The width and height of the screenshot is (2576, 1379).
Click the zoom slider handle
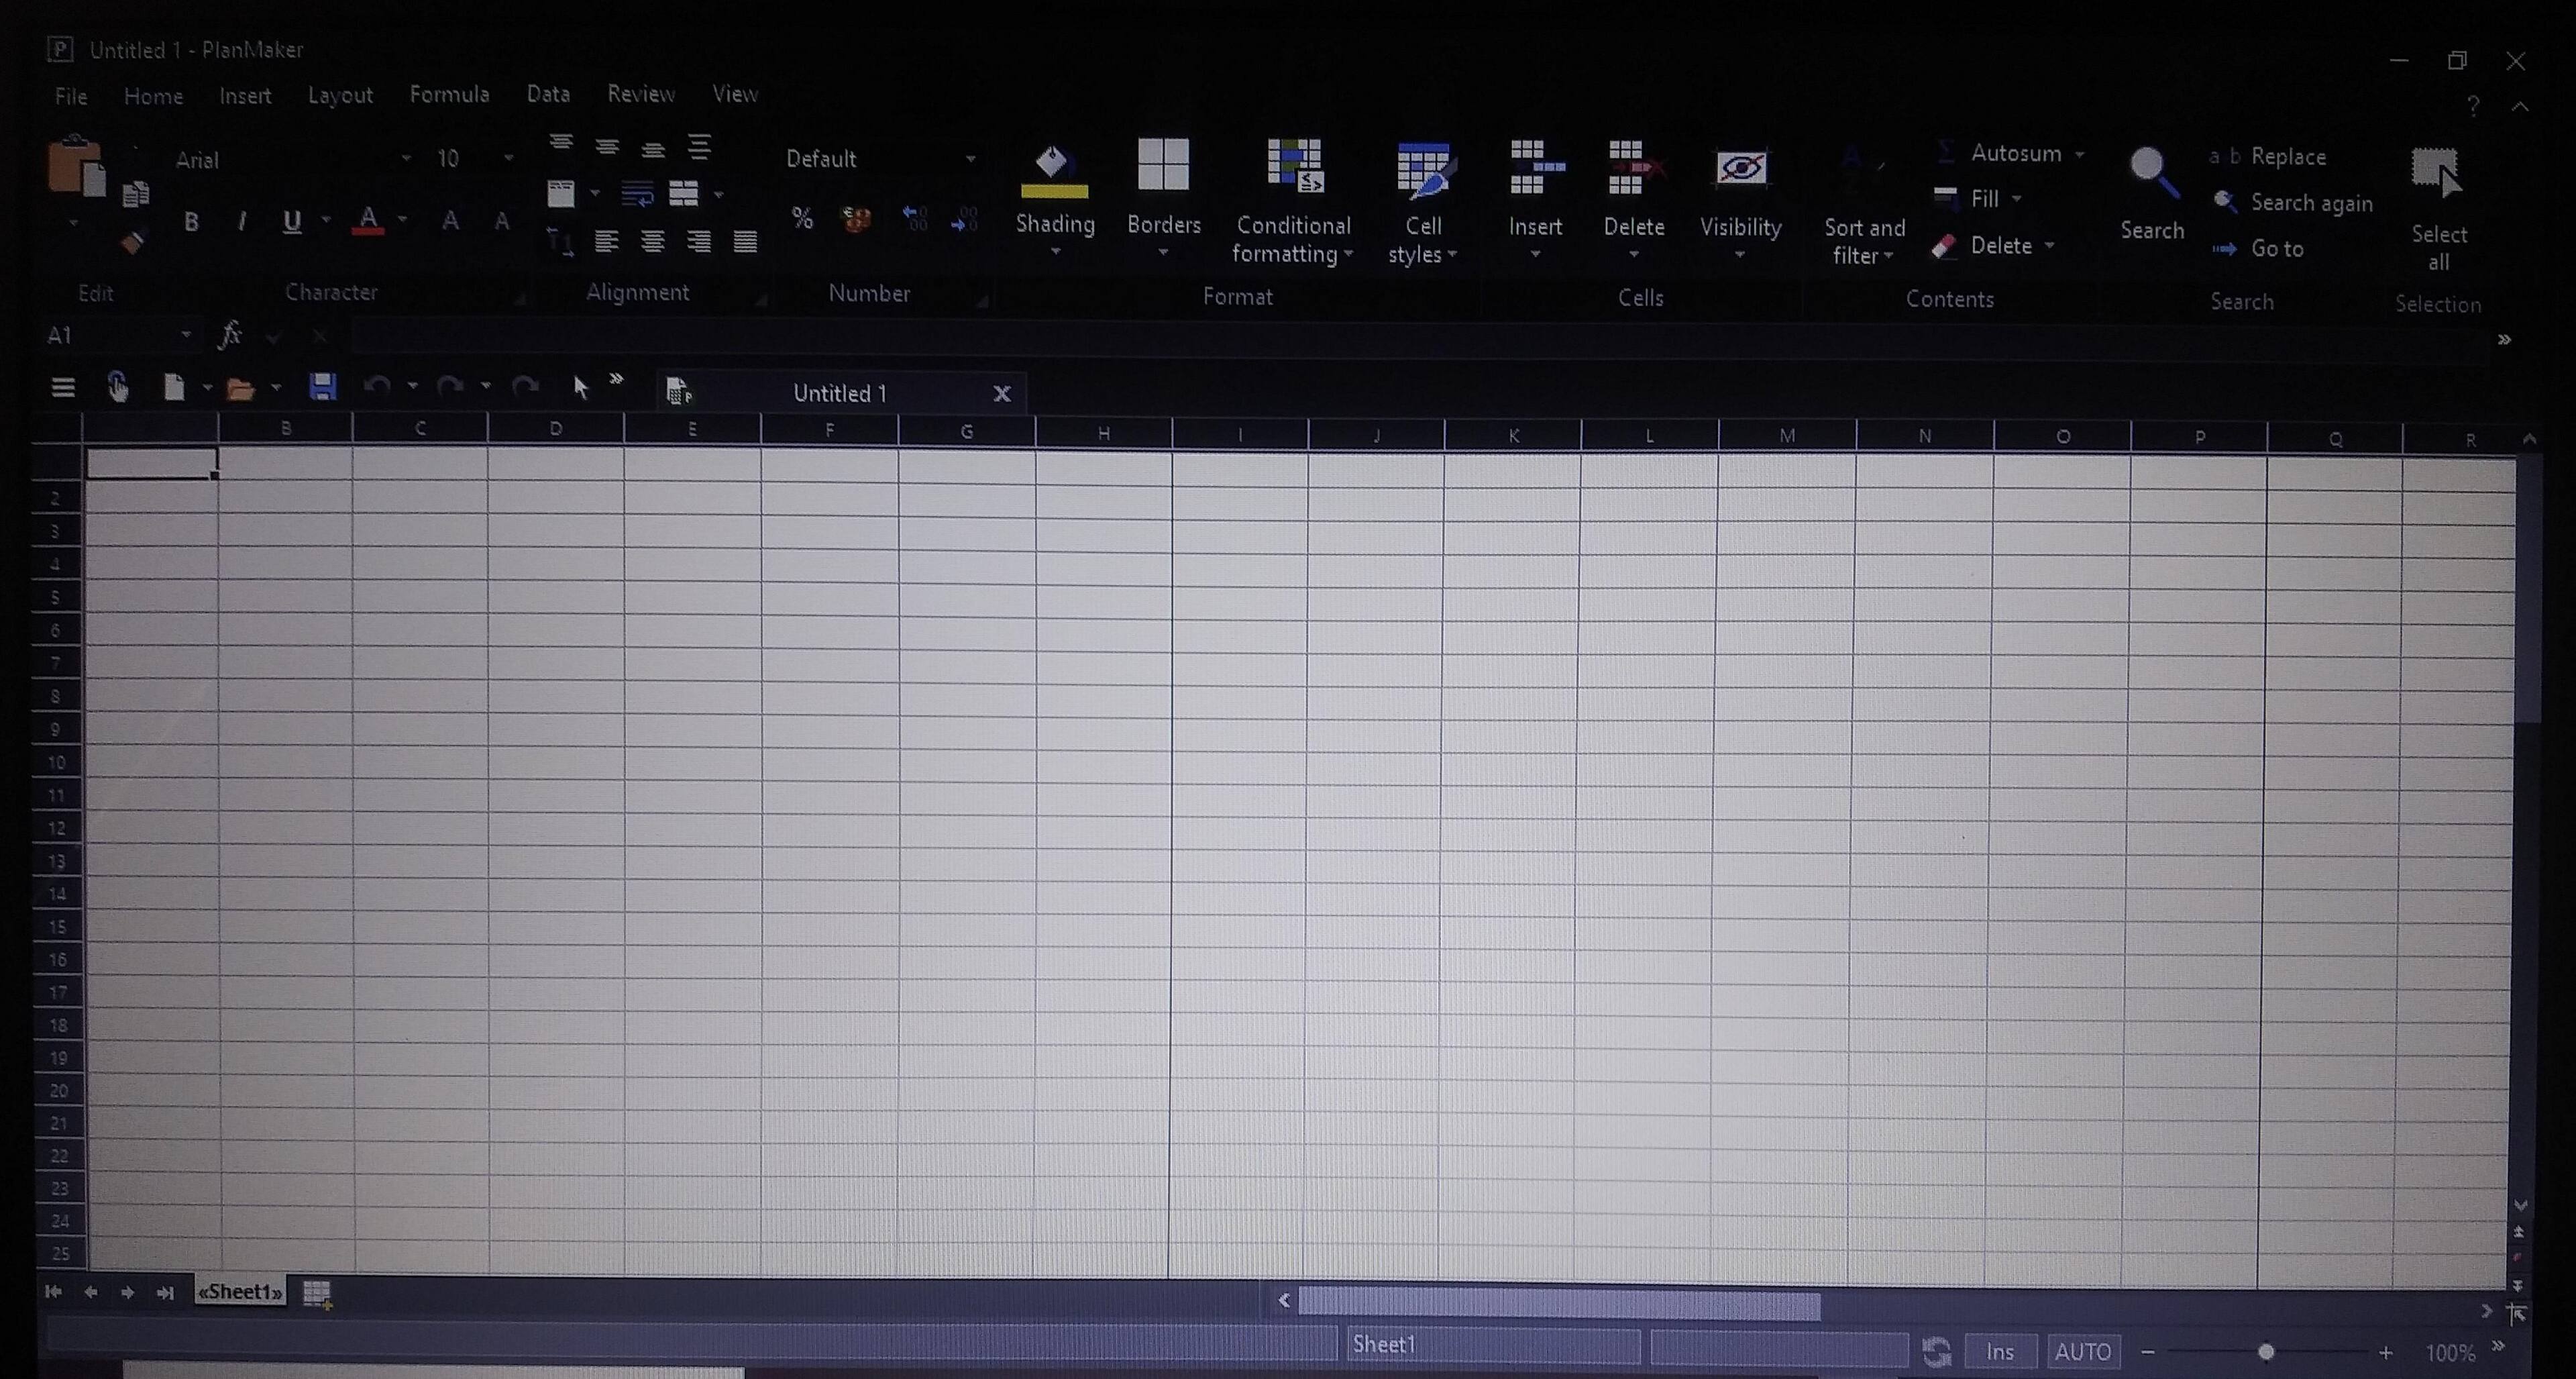tap(2265, 1352)
